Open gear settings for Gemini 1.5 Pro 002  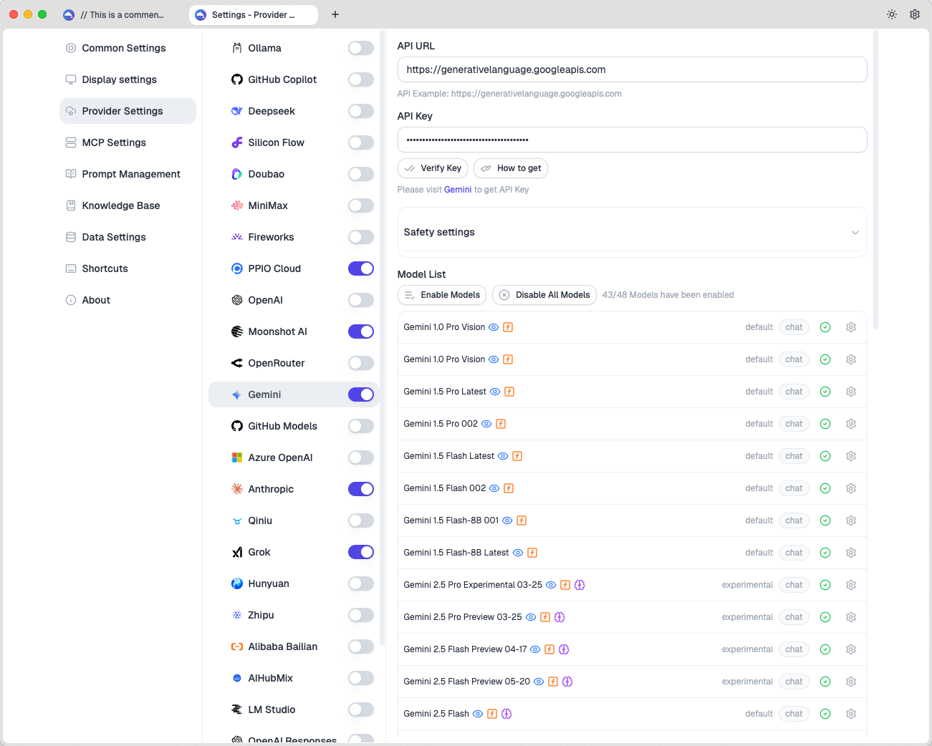(x=851, y=424)
